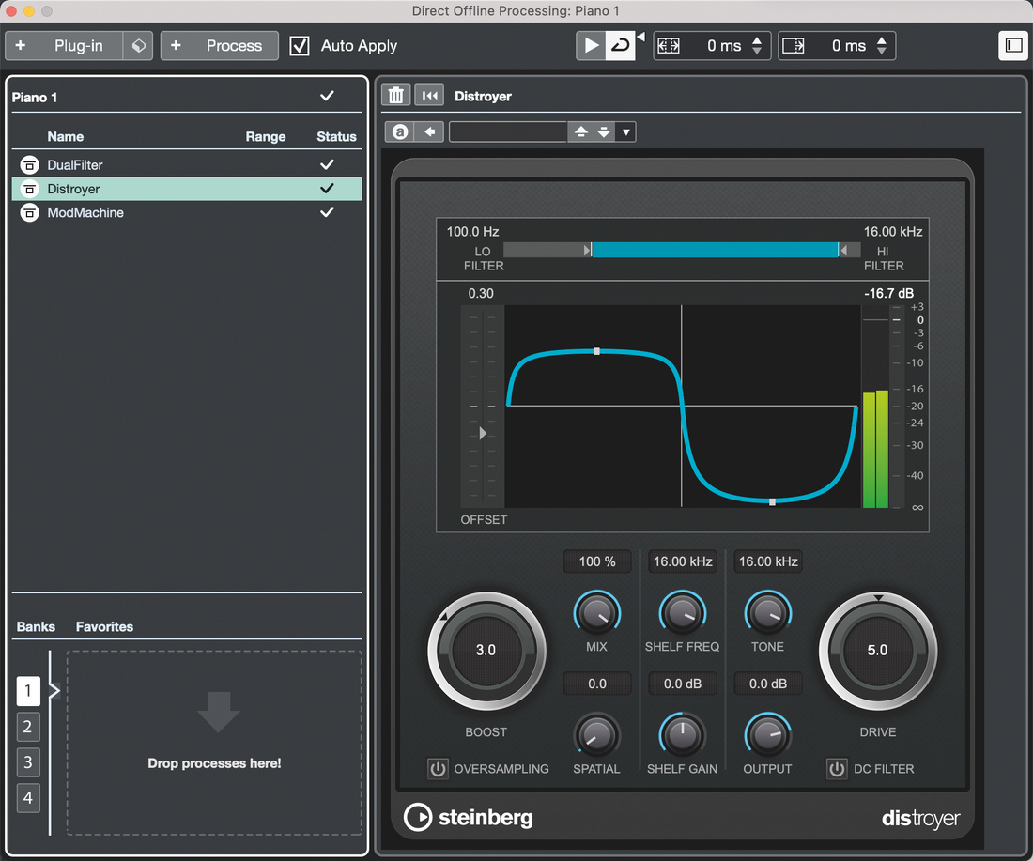Click the copy A to B arrow

click(429, 131)
